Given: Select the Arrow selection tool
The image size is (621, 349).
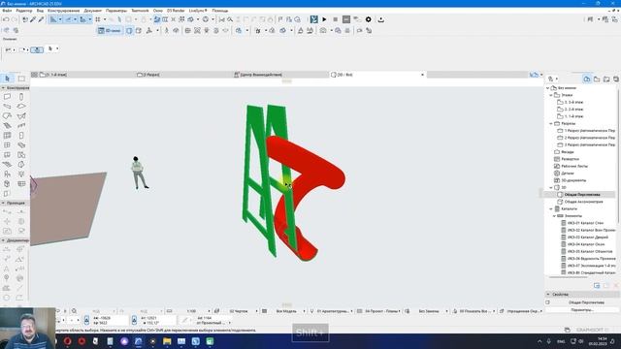Looking at the screenshot, I should [x=7, y=79].
